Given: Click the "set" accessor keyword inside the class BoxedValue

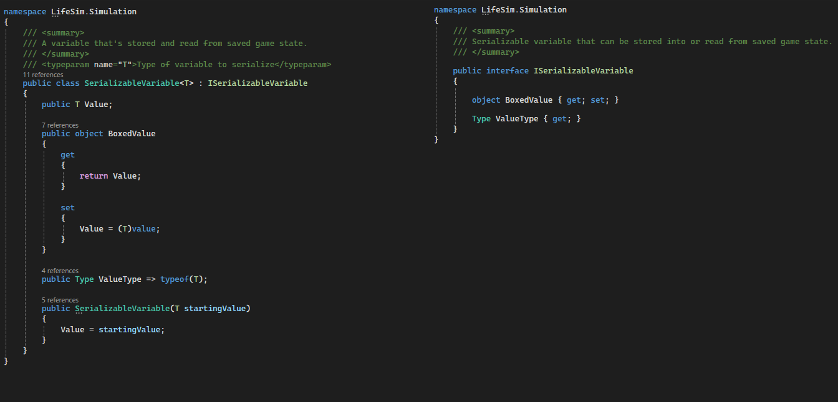Looking at the screenshot, I should pyautogui.click(x=67, y=208).
